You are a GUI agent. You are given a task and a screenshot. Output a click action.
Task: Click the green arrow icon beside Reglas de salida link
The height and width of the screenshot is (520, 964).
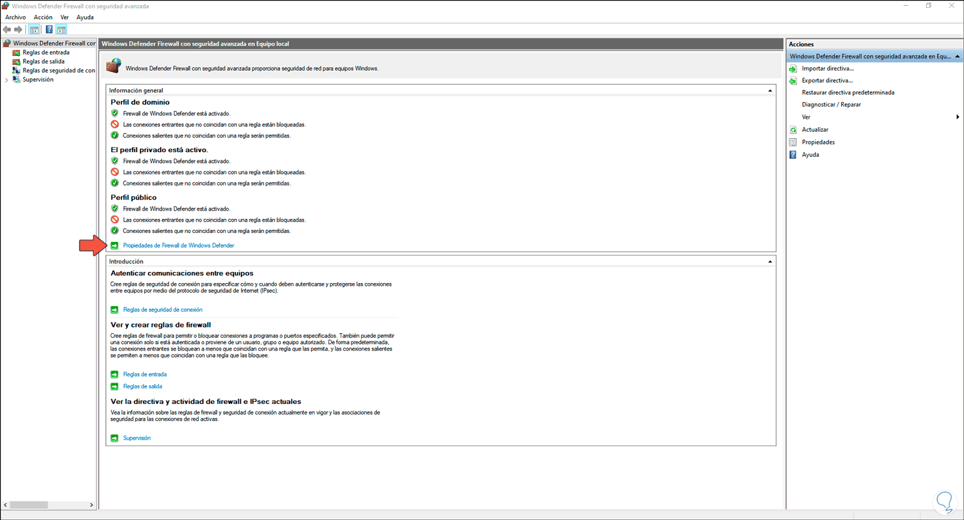coord(114,386)
